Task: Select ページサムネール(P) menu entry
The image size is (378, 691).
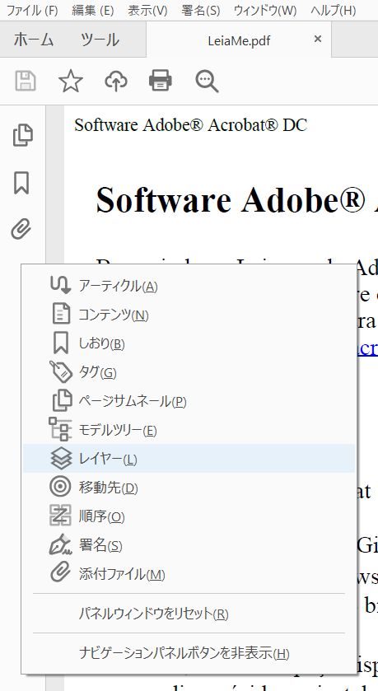Action: coord(189,401)
